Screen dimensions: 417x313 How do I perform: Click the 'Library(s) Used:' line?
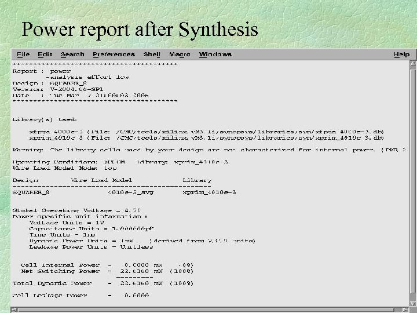pyautogui.click(x=45, y=119)
